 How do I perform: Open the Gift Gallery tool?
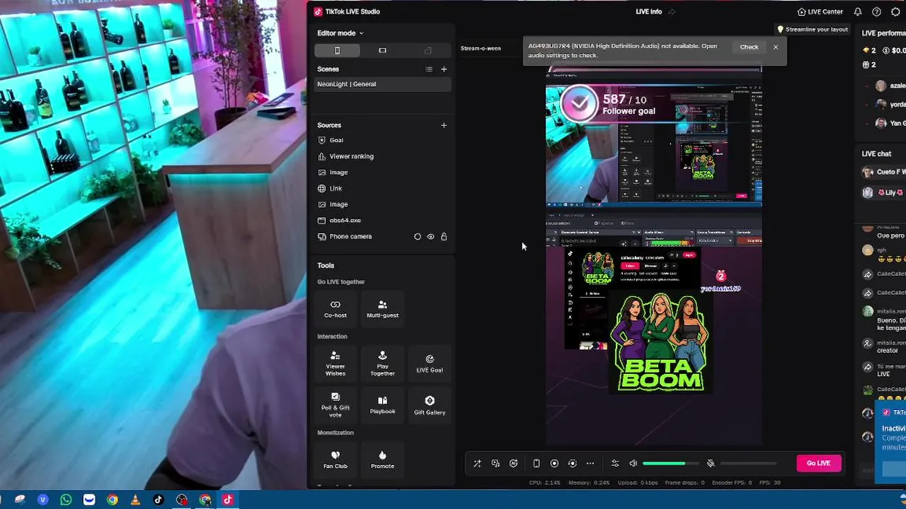(x=430, y=404)
